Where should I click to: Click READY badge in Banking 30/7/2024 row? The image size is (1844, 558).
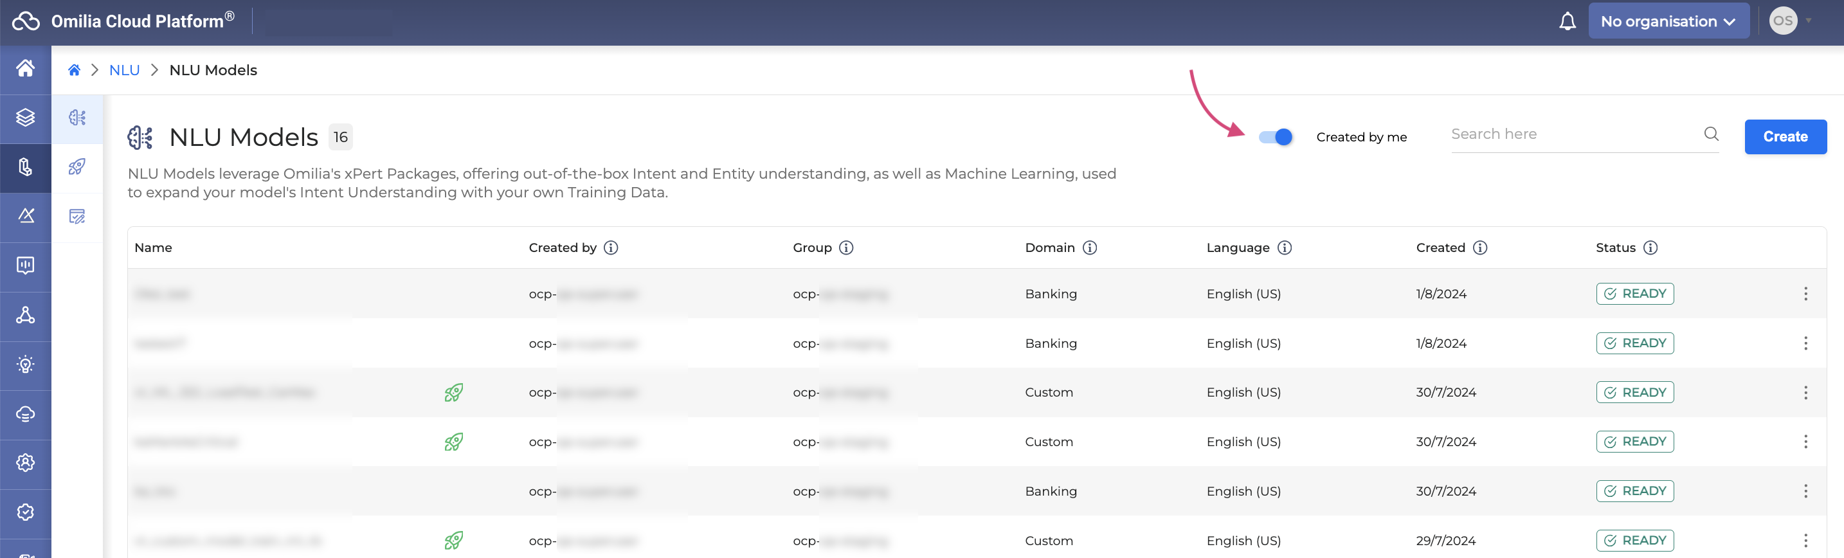[x=1634, y=491]
